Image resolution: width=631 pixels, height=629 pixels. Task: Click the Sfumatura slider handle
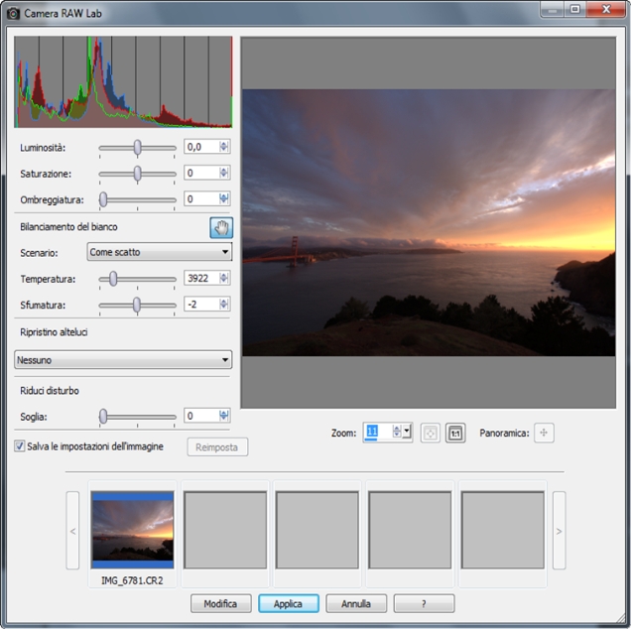point(137,305)
